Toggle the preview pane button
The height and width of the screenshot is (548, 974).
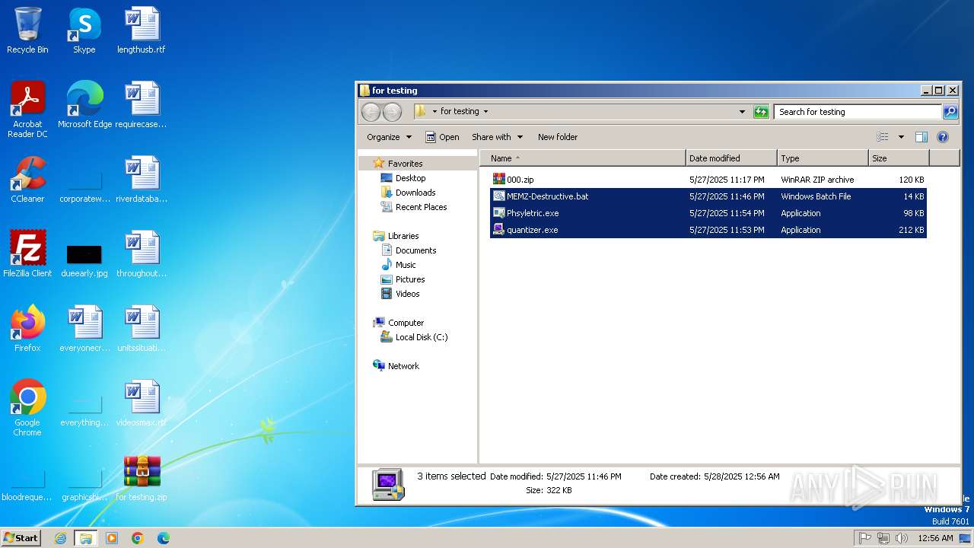(921, 137)
